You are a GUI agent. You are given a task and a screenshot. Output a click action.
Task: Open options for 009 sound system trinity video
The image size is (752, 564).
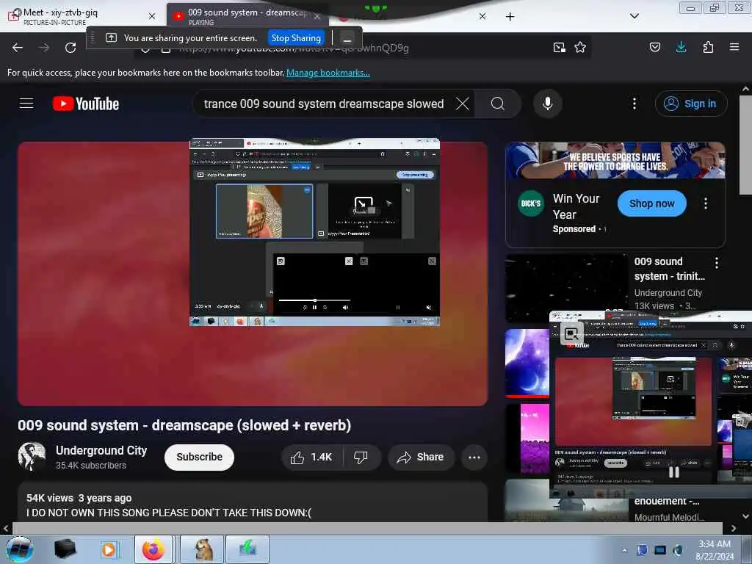point(717,263)
